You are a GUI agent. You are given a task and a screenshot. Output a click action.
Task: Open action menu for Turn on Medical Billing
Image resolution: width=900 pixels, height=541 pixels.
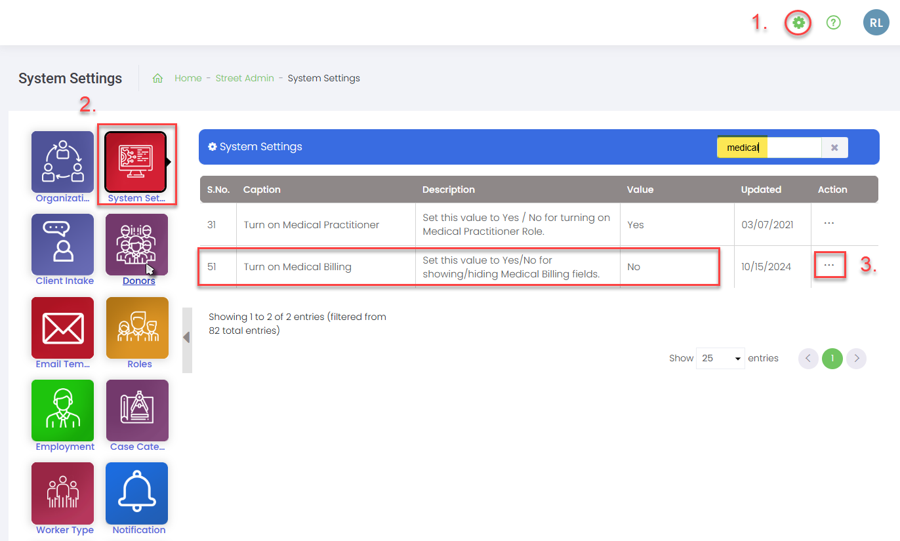829,266
